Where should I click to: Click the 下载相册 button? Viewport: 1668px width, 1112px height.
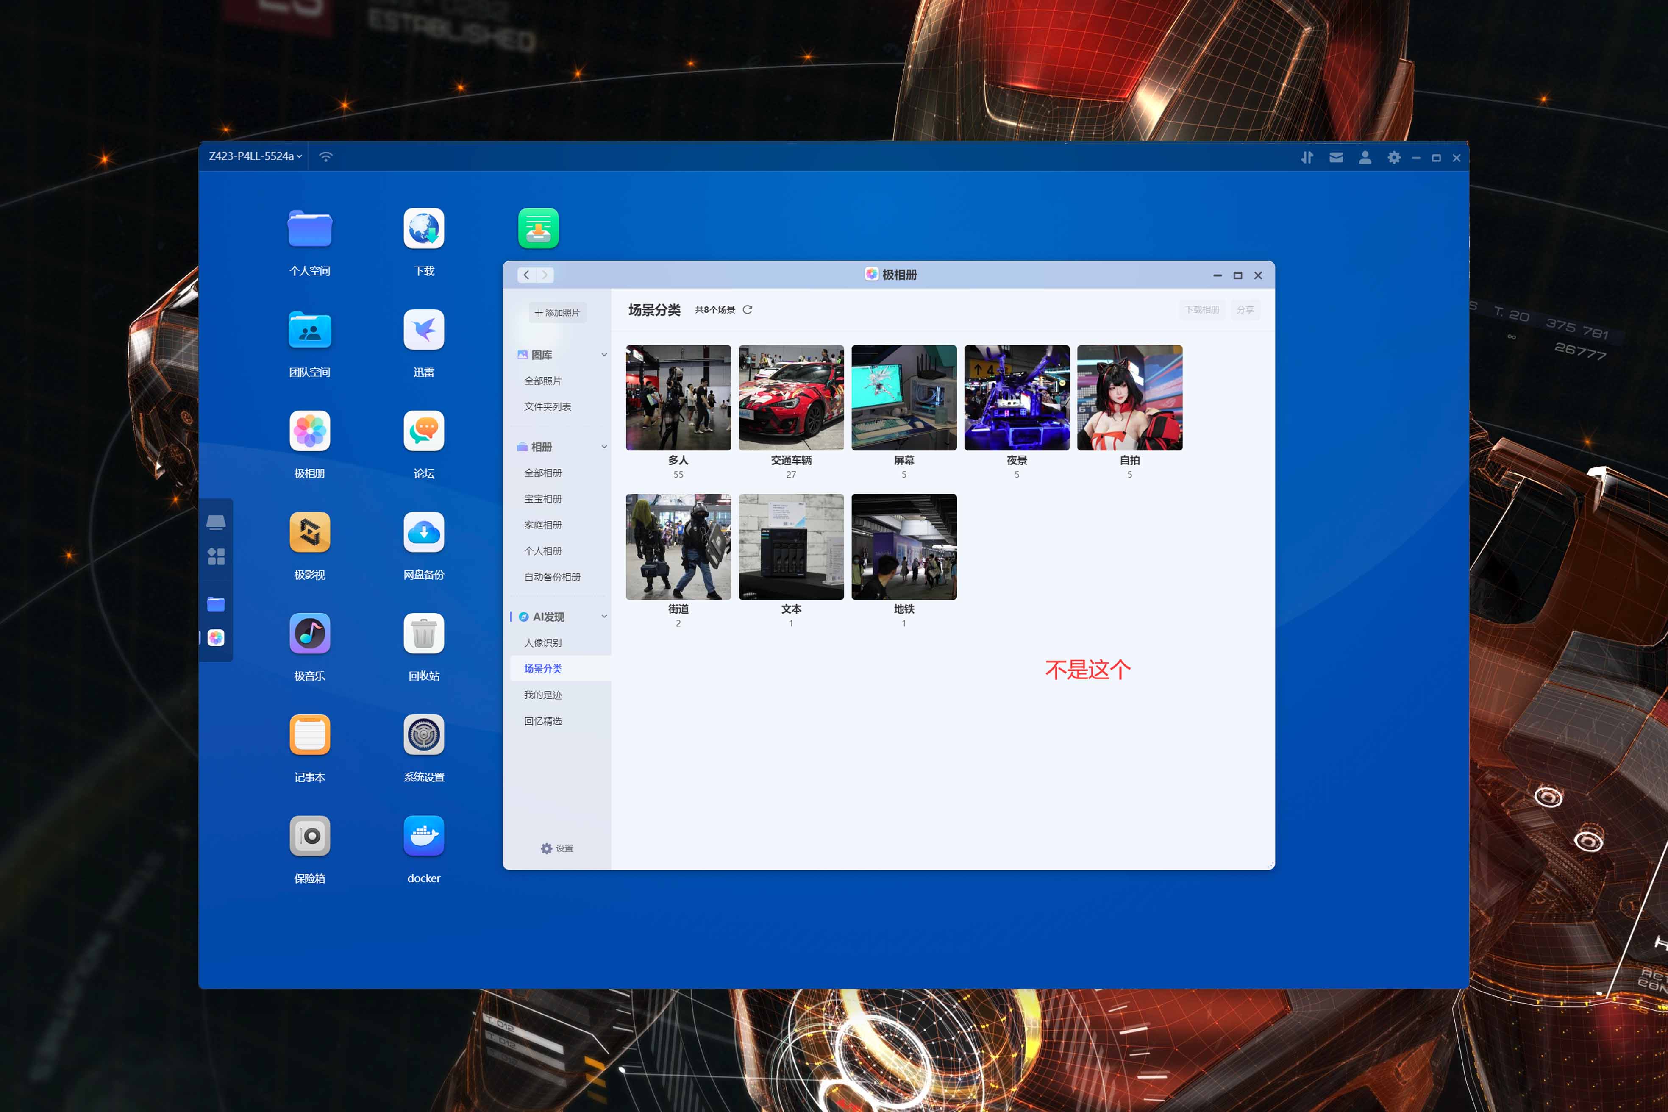click(x=1202, y=310)
